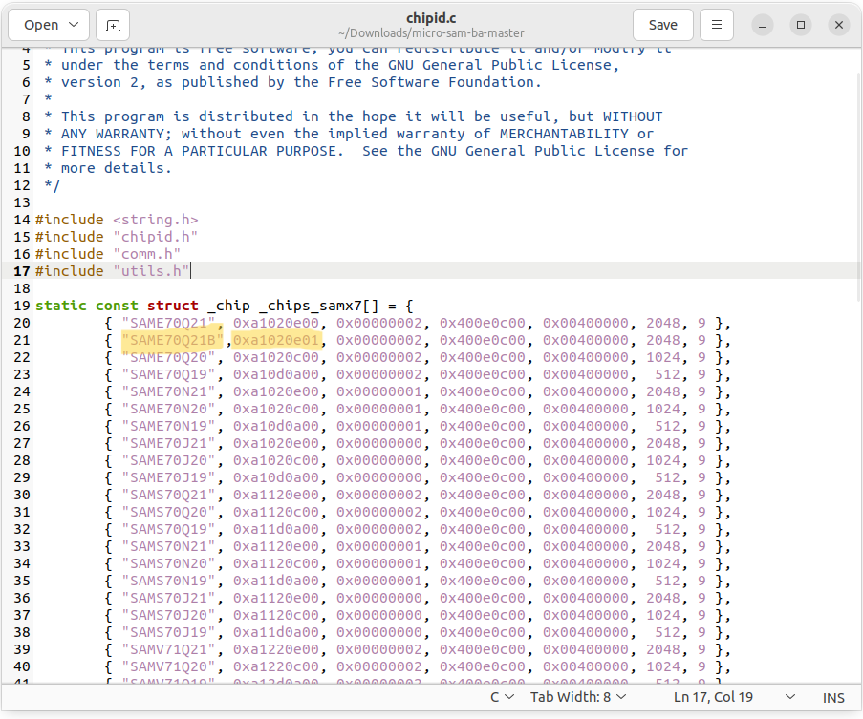Open the Tab Width: 8 dropdown

[578, 697]
